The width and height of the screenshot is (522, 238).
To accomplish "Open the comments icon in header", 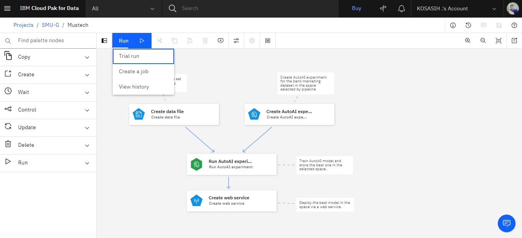I will pyautogui.click(x=484, y=25).
